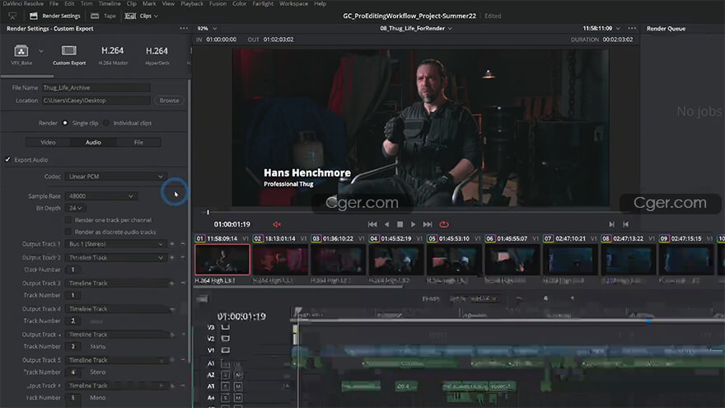This screenshot has height=408, width=725.
Task: Open the Bit Depth 24 dropdown
Action: point(75,209)
